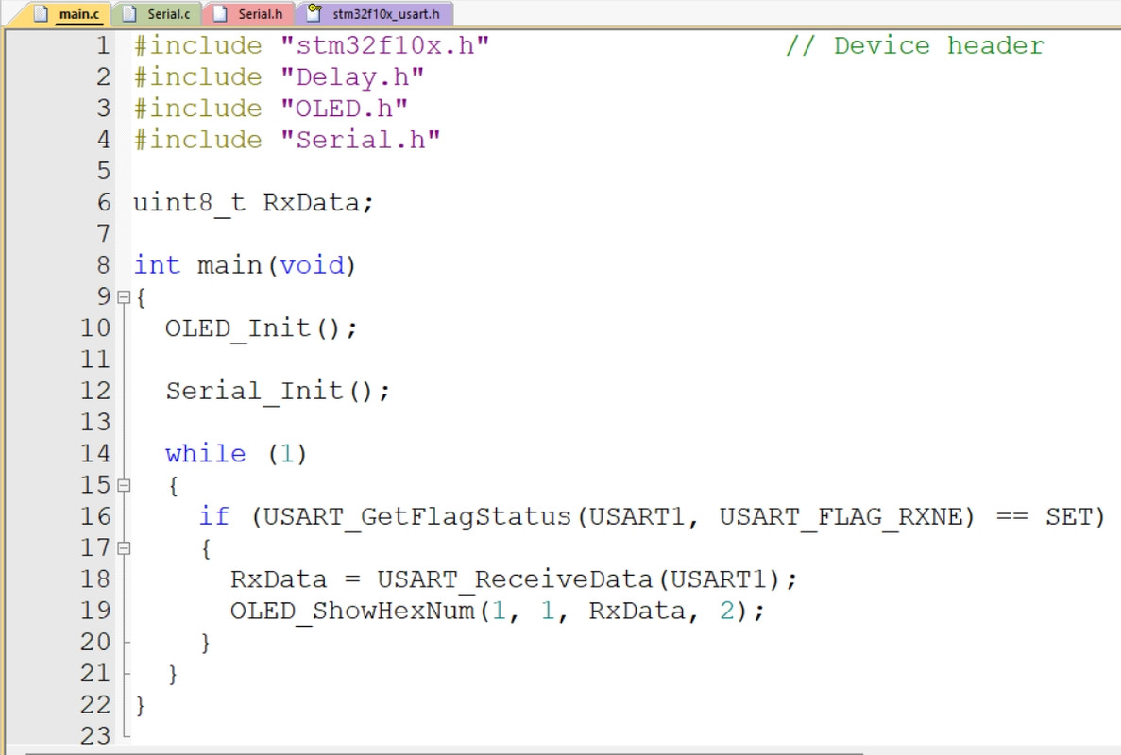Click the RxData variable on line 18

pos(278,580)
